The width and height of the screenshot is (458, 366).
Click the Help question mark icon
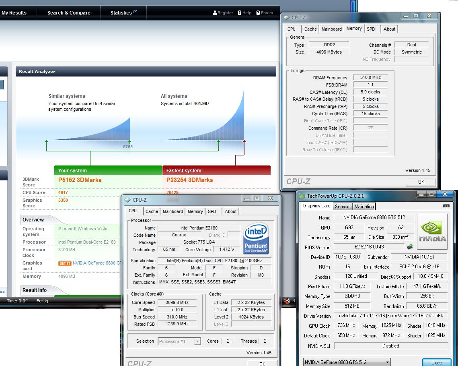pyautogui.click(x=240, y=13)
